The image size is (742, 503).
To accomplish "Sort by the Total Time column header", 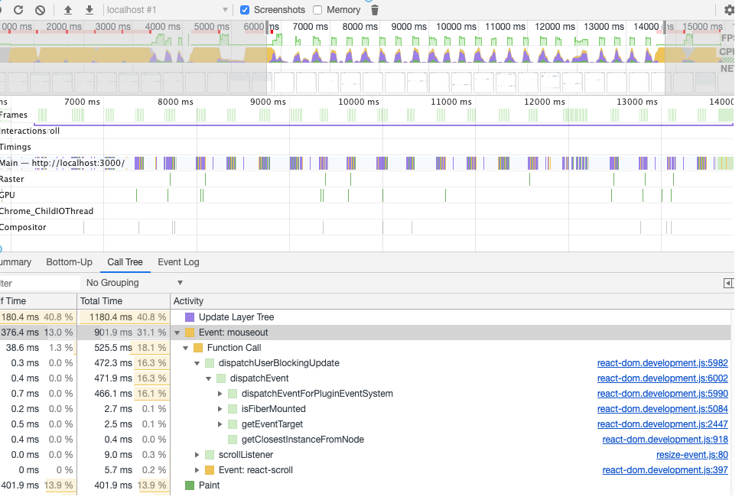I will tap(123, 301).
